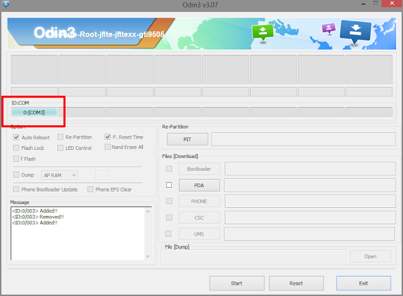
Task: Close the Odin3 window
Action: 392,3
